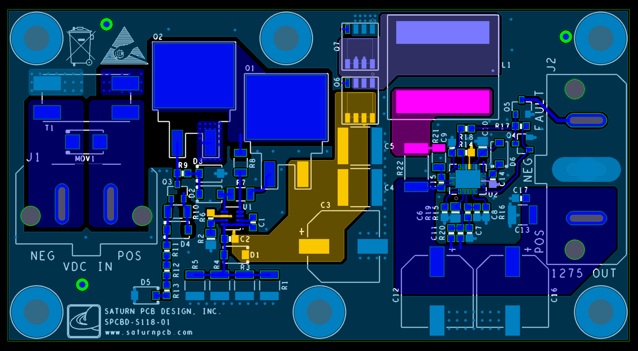Image resolution: width=638 pixels, height=351 pixels.
Task: Select the FAULT connector slot pad
Action: 586,120
